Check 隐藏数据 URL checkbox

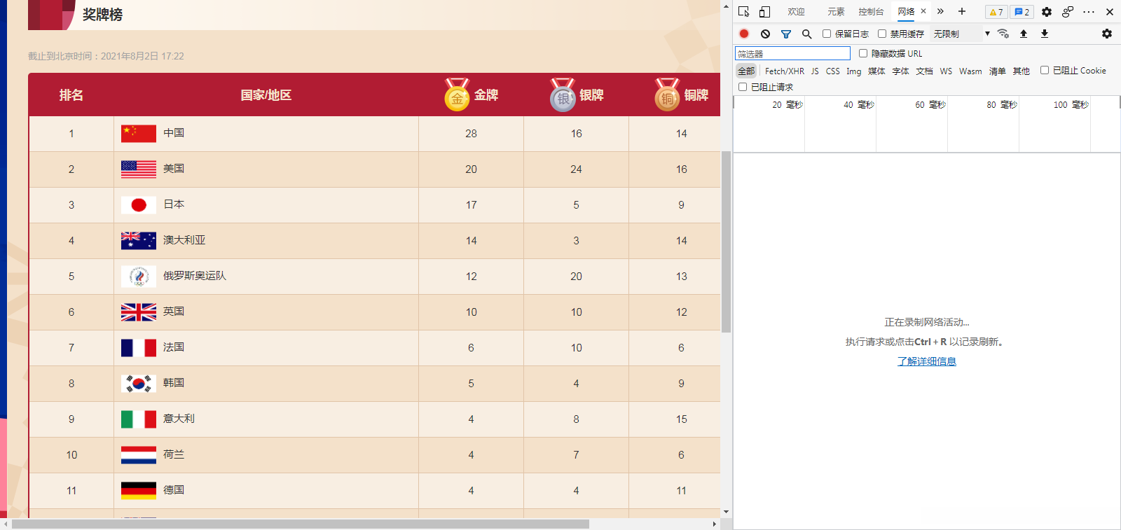(x=863, y=53)
